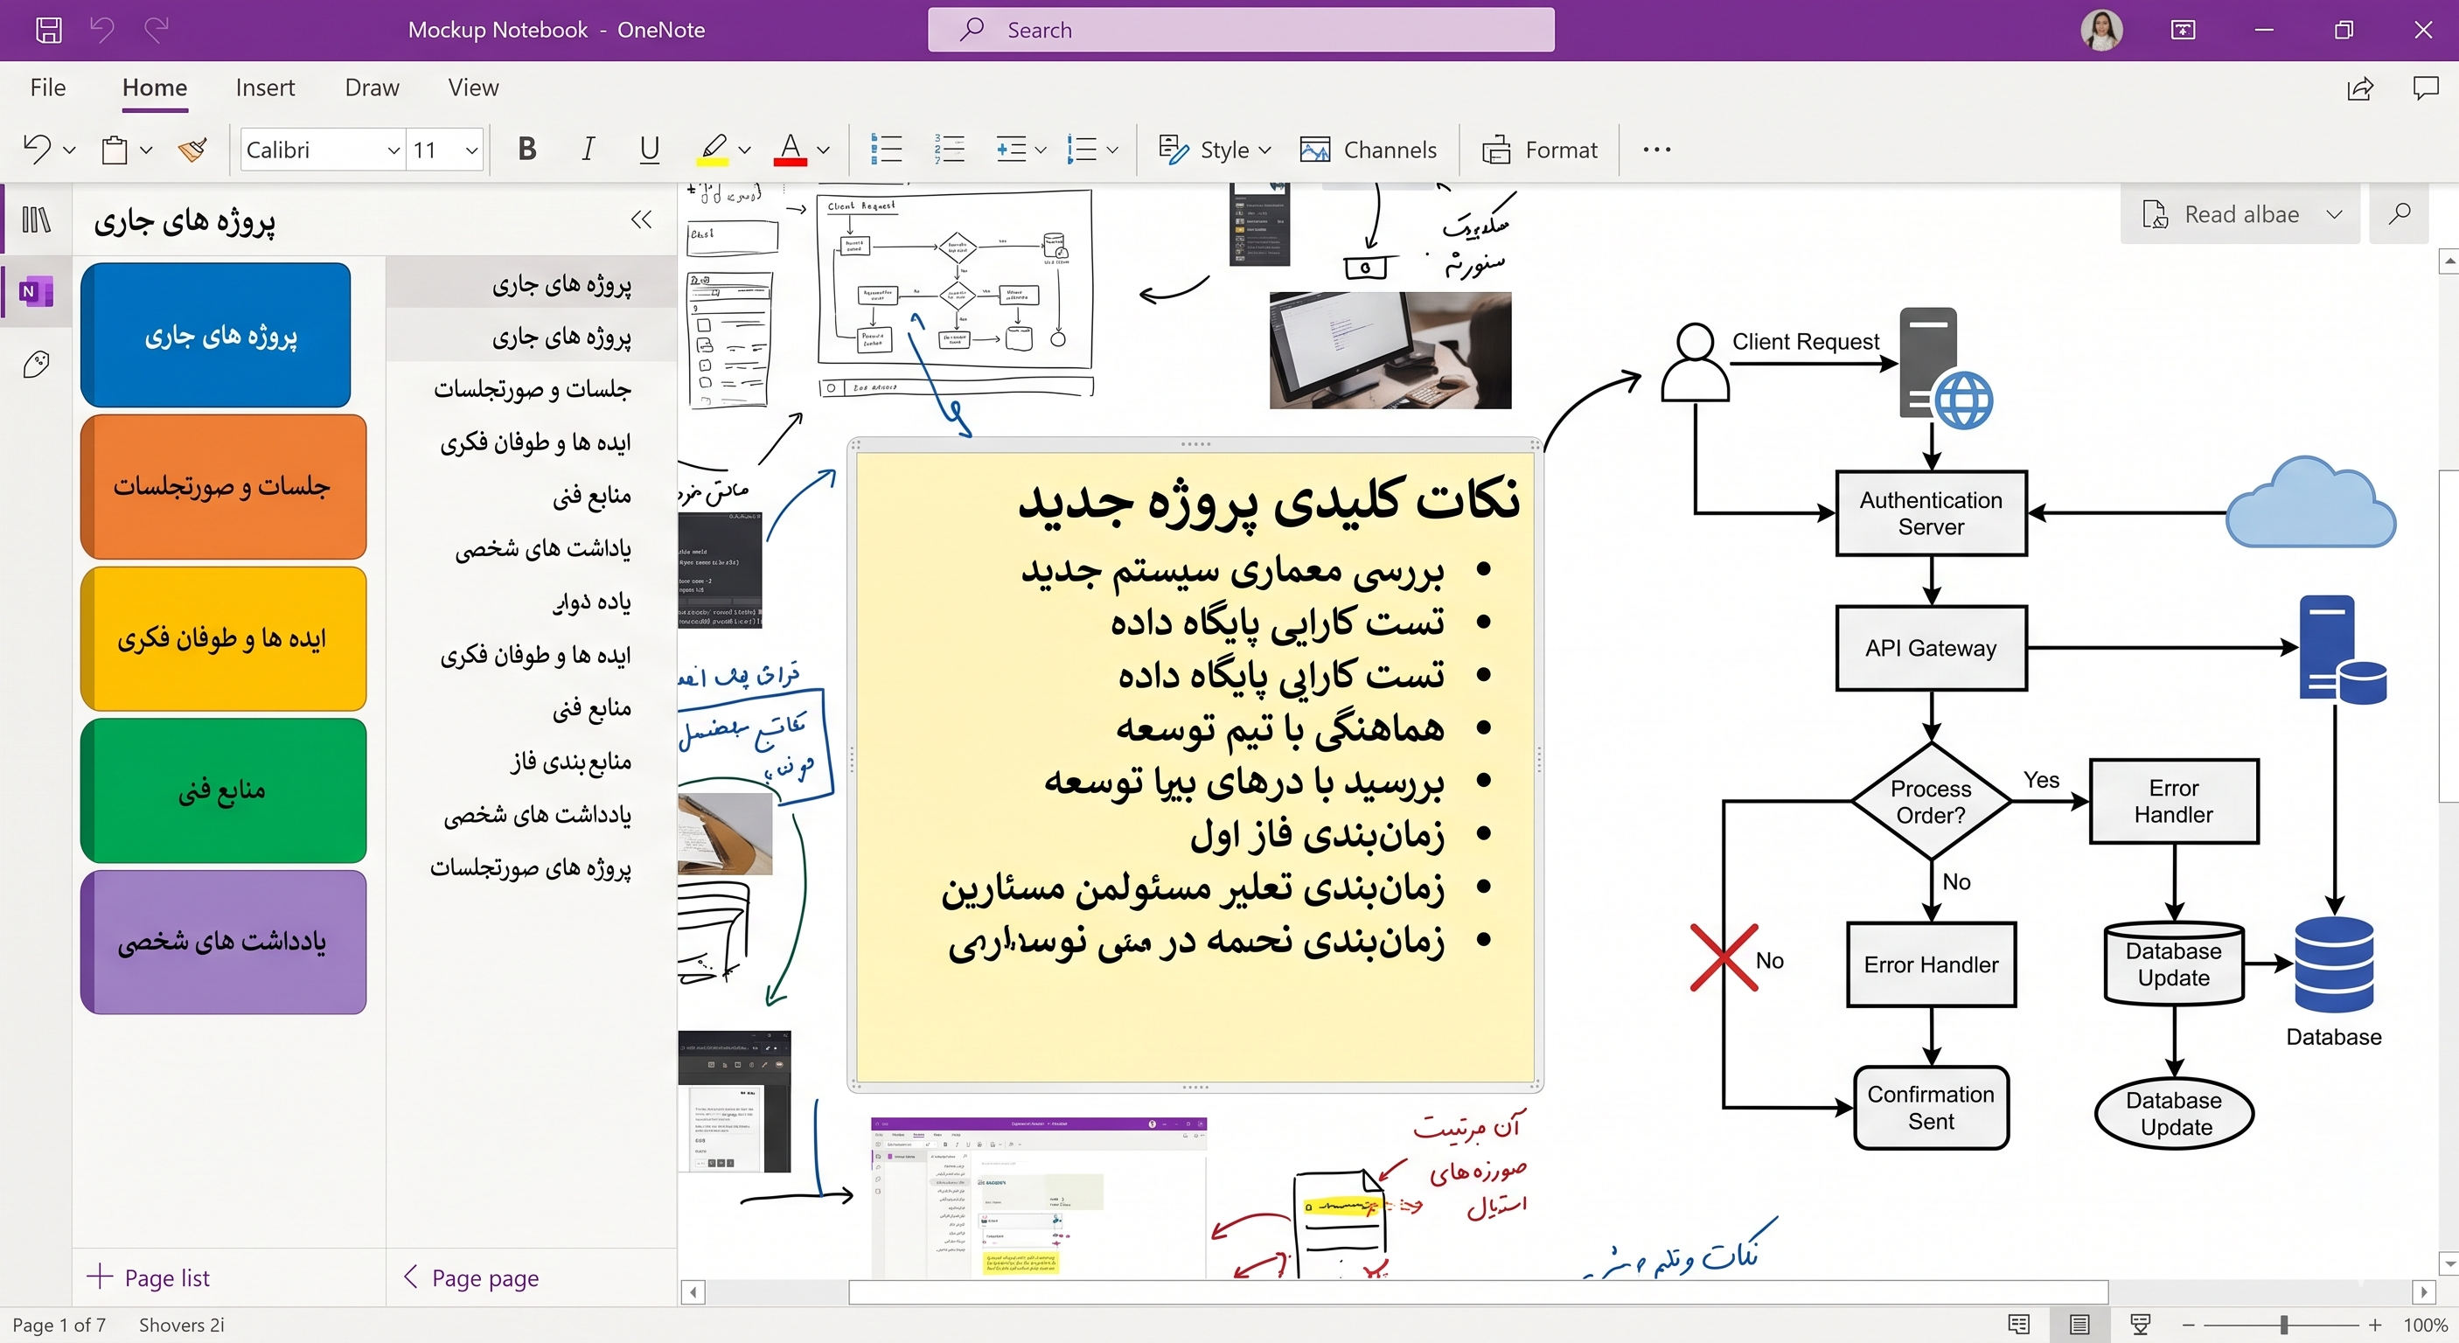Open indent options dropdown arrow
The height and width of the screenshot is (1343, 2459).
1041,150
